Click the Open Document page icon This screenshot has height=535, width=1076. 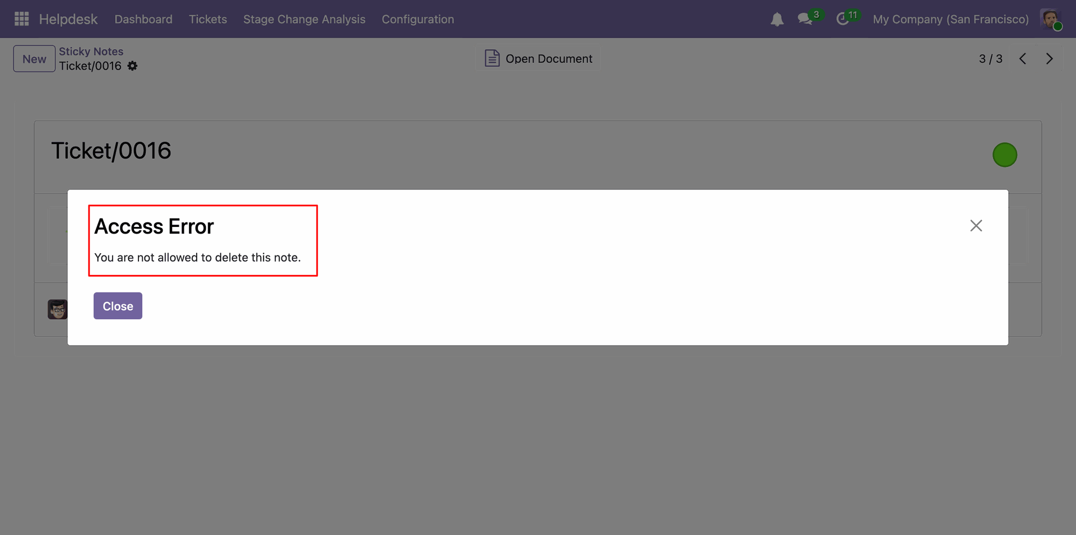tap(492, 58)
